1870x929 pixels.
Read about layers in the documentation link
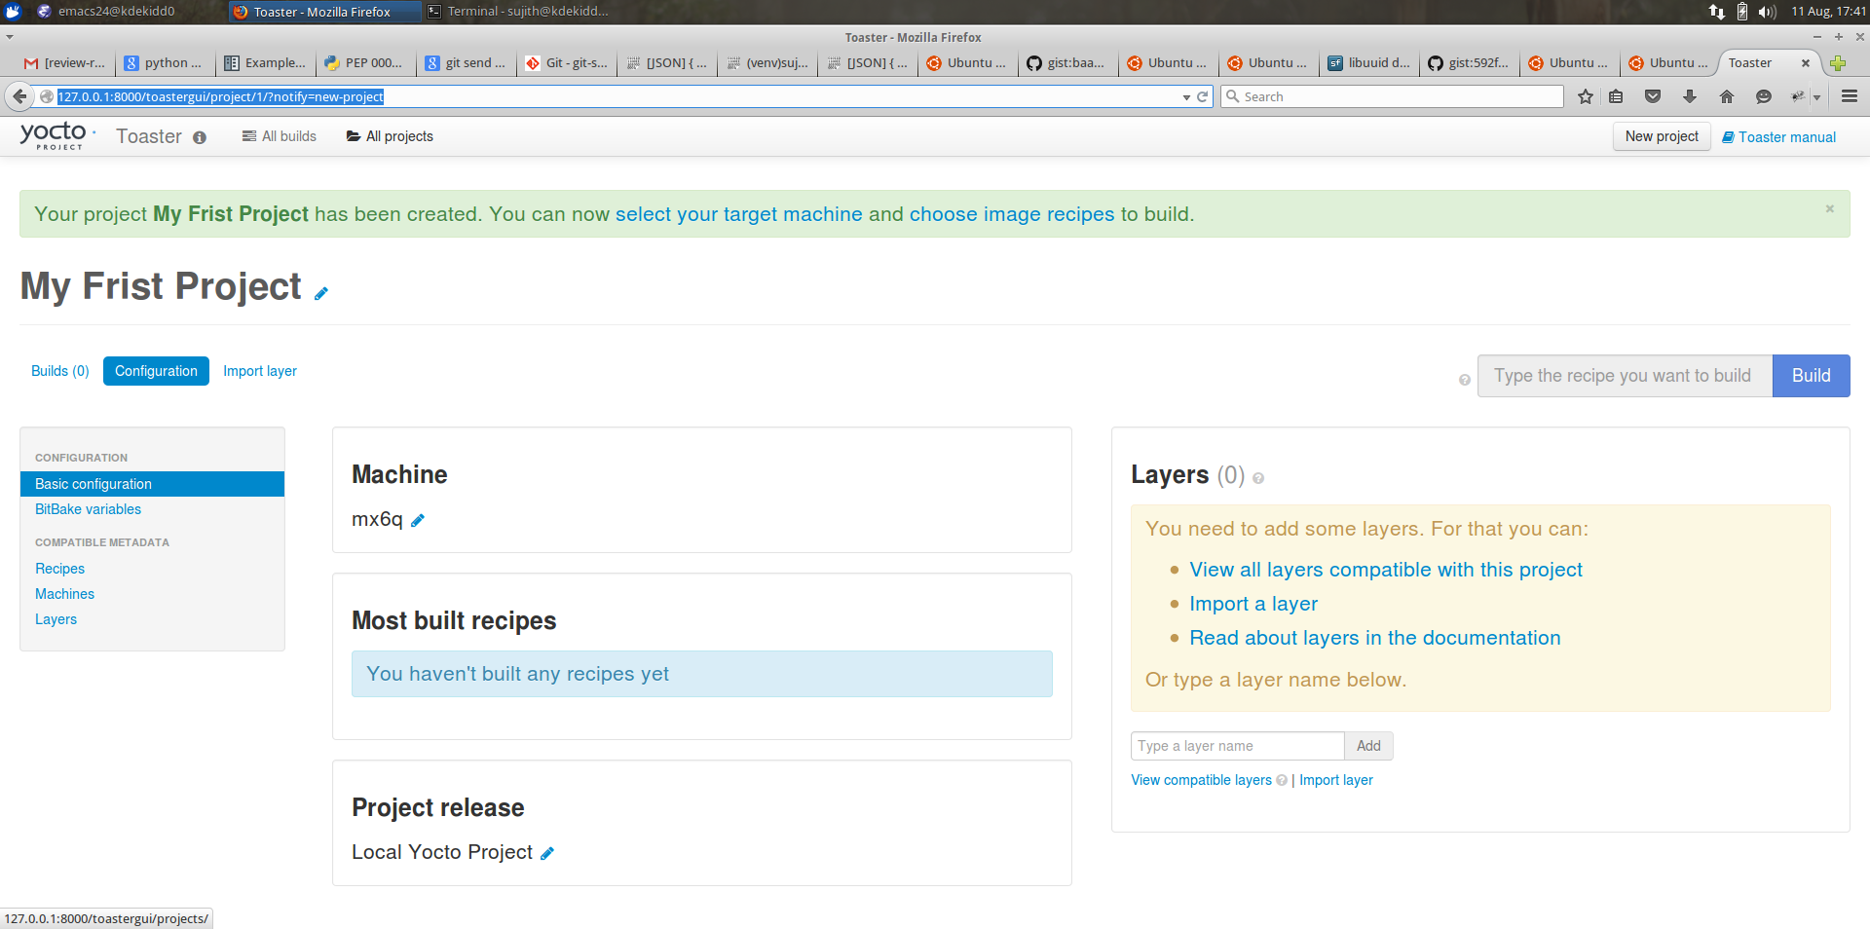pos(1375,638)
